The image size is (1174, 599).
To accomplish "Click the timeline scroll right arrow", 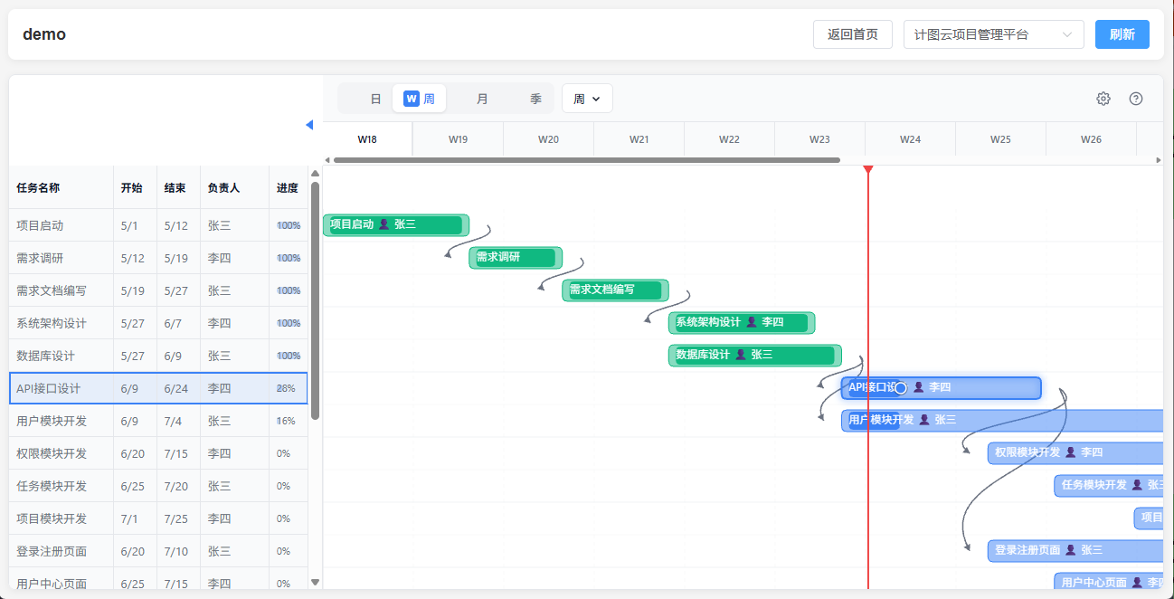I will click(x=1159, y=160).
